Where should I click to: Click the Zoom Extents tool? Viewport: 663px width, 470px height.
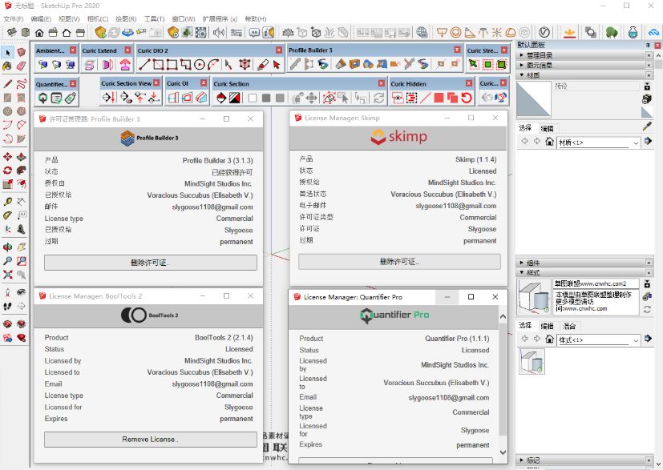[7, 275]
